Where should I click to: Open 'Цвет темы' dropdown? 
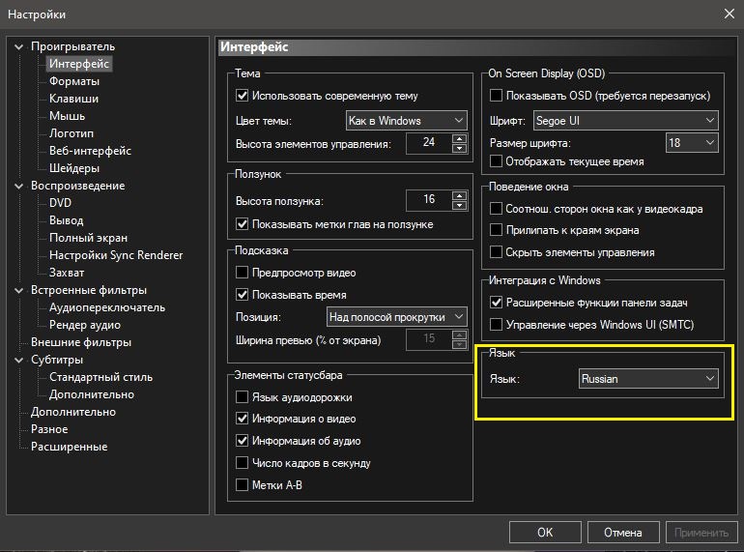click(406, 121)
